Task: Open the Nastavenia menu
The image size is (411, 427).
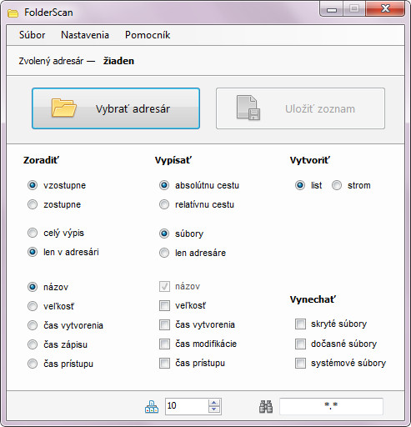Action: [x=85, y=35]
